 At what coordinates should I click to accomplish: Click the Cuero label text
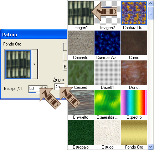134,58
